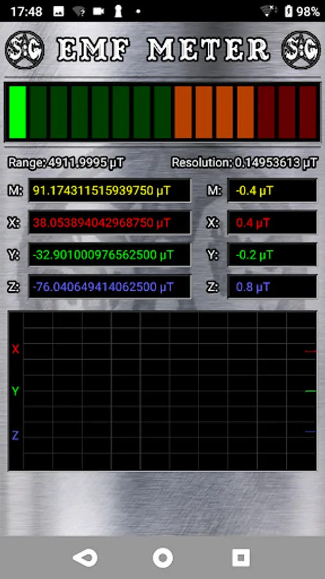Image resolution: width=325 pixels, height=579 pixels.
Task: Tap the keyhole notification icon in status bar
Action: 118,12
